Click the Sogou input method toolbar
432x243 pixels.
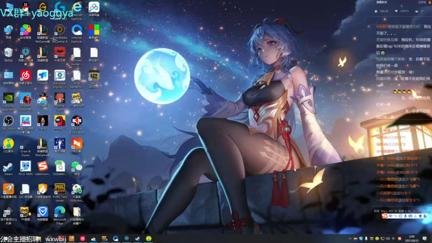[x=404, y=216]
